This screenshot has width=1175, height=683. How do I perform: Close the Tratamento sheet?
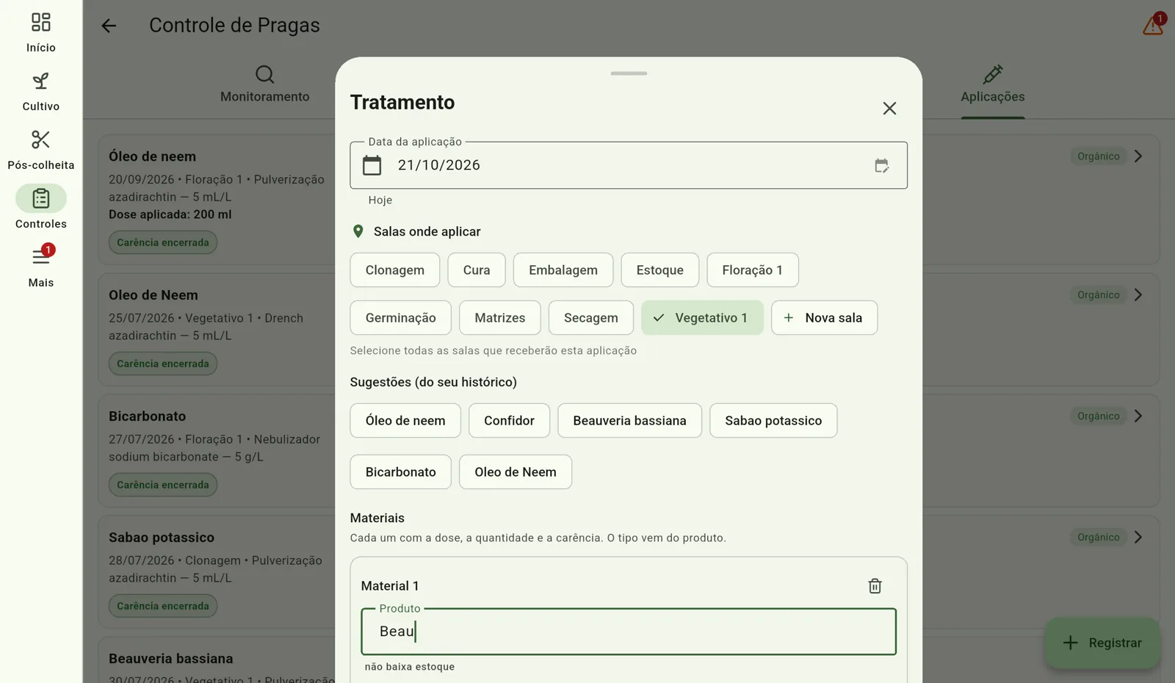click(889, 109)
